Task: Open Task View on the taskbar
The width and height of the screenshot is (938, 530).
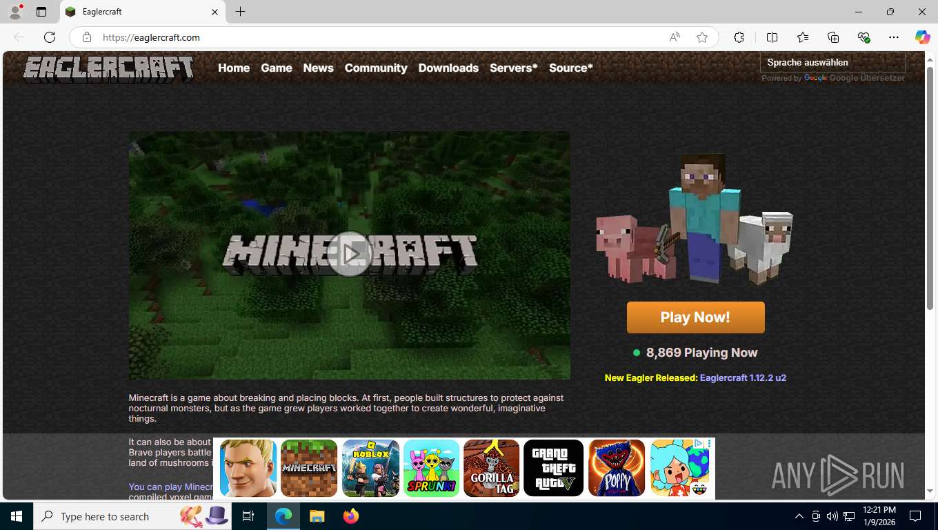Action: click(x=248, y=516)
